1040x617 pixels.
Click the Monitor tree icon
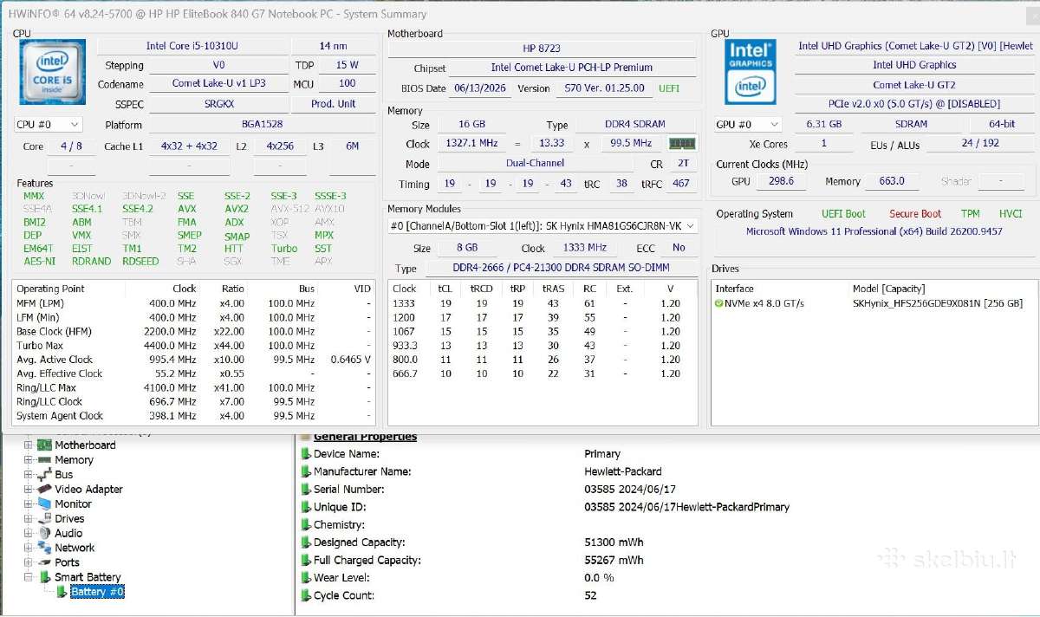[45, 503]
